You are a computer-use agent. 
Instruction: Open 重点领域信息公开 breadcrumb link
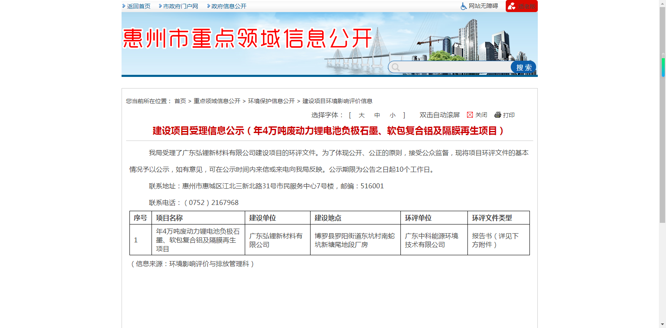(x=217, y=101)
